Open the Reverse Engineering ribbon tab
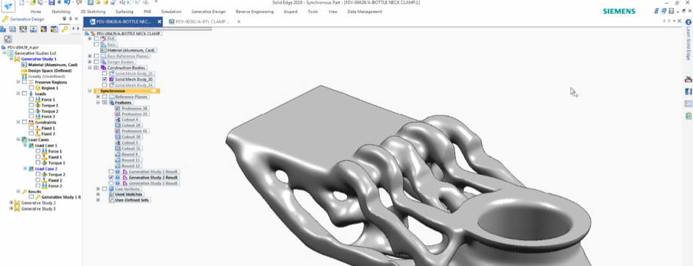This screenshot has width=693, height=266. click(x=254, y=12)
